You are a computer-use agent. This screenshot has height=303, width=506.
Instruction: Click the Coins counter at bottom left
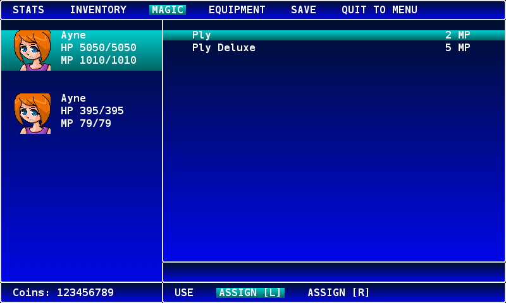point(63,293)
